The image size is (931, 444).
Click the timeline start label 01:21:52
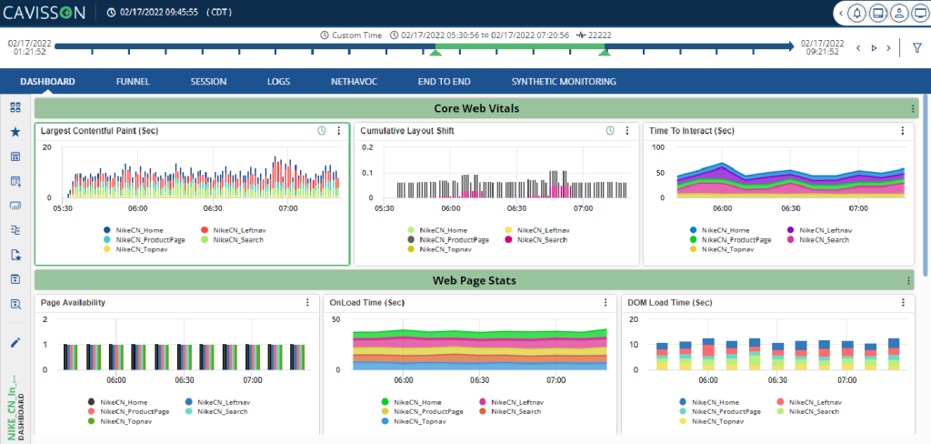29,47
